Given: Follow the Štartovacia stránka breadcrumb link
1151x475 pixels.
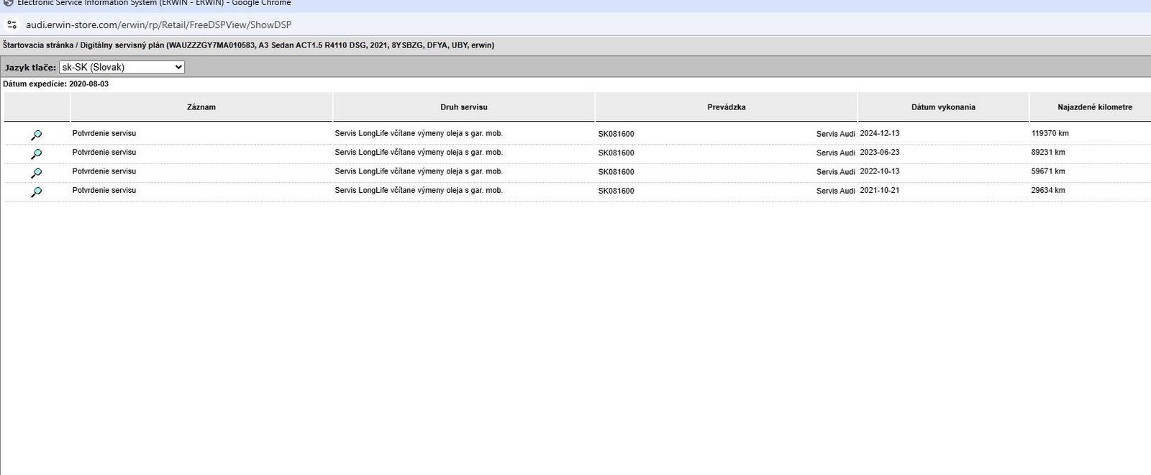Looking at the screenshot, I should pos(38,45).
